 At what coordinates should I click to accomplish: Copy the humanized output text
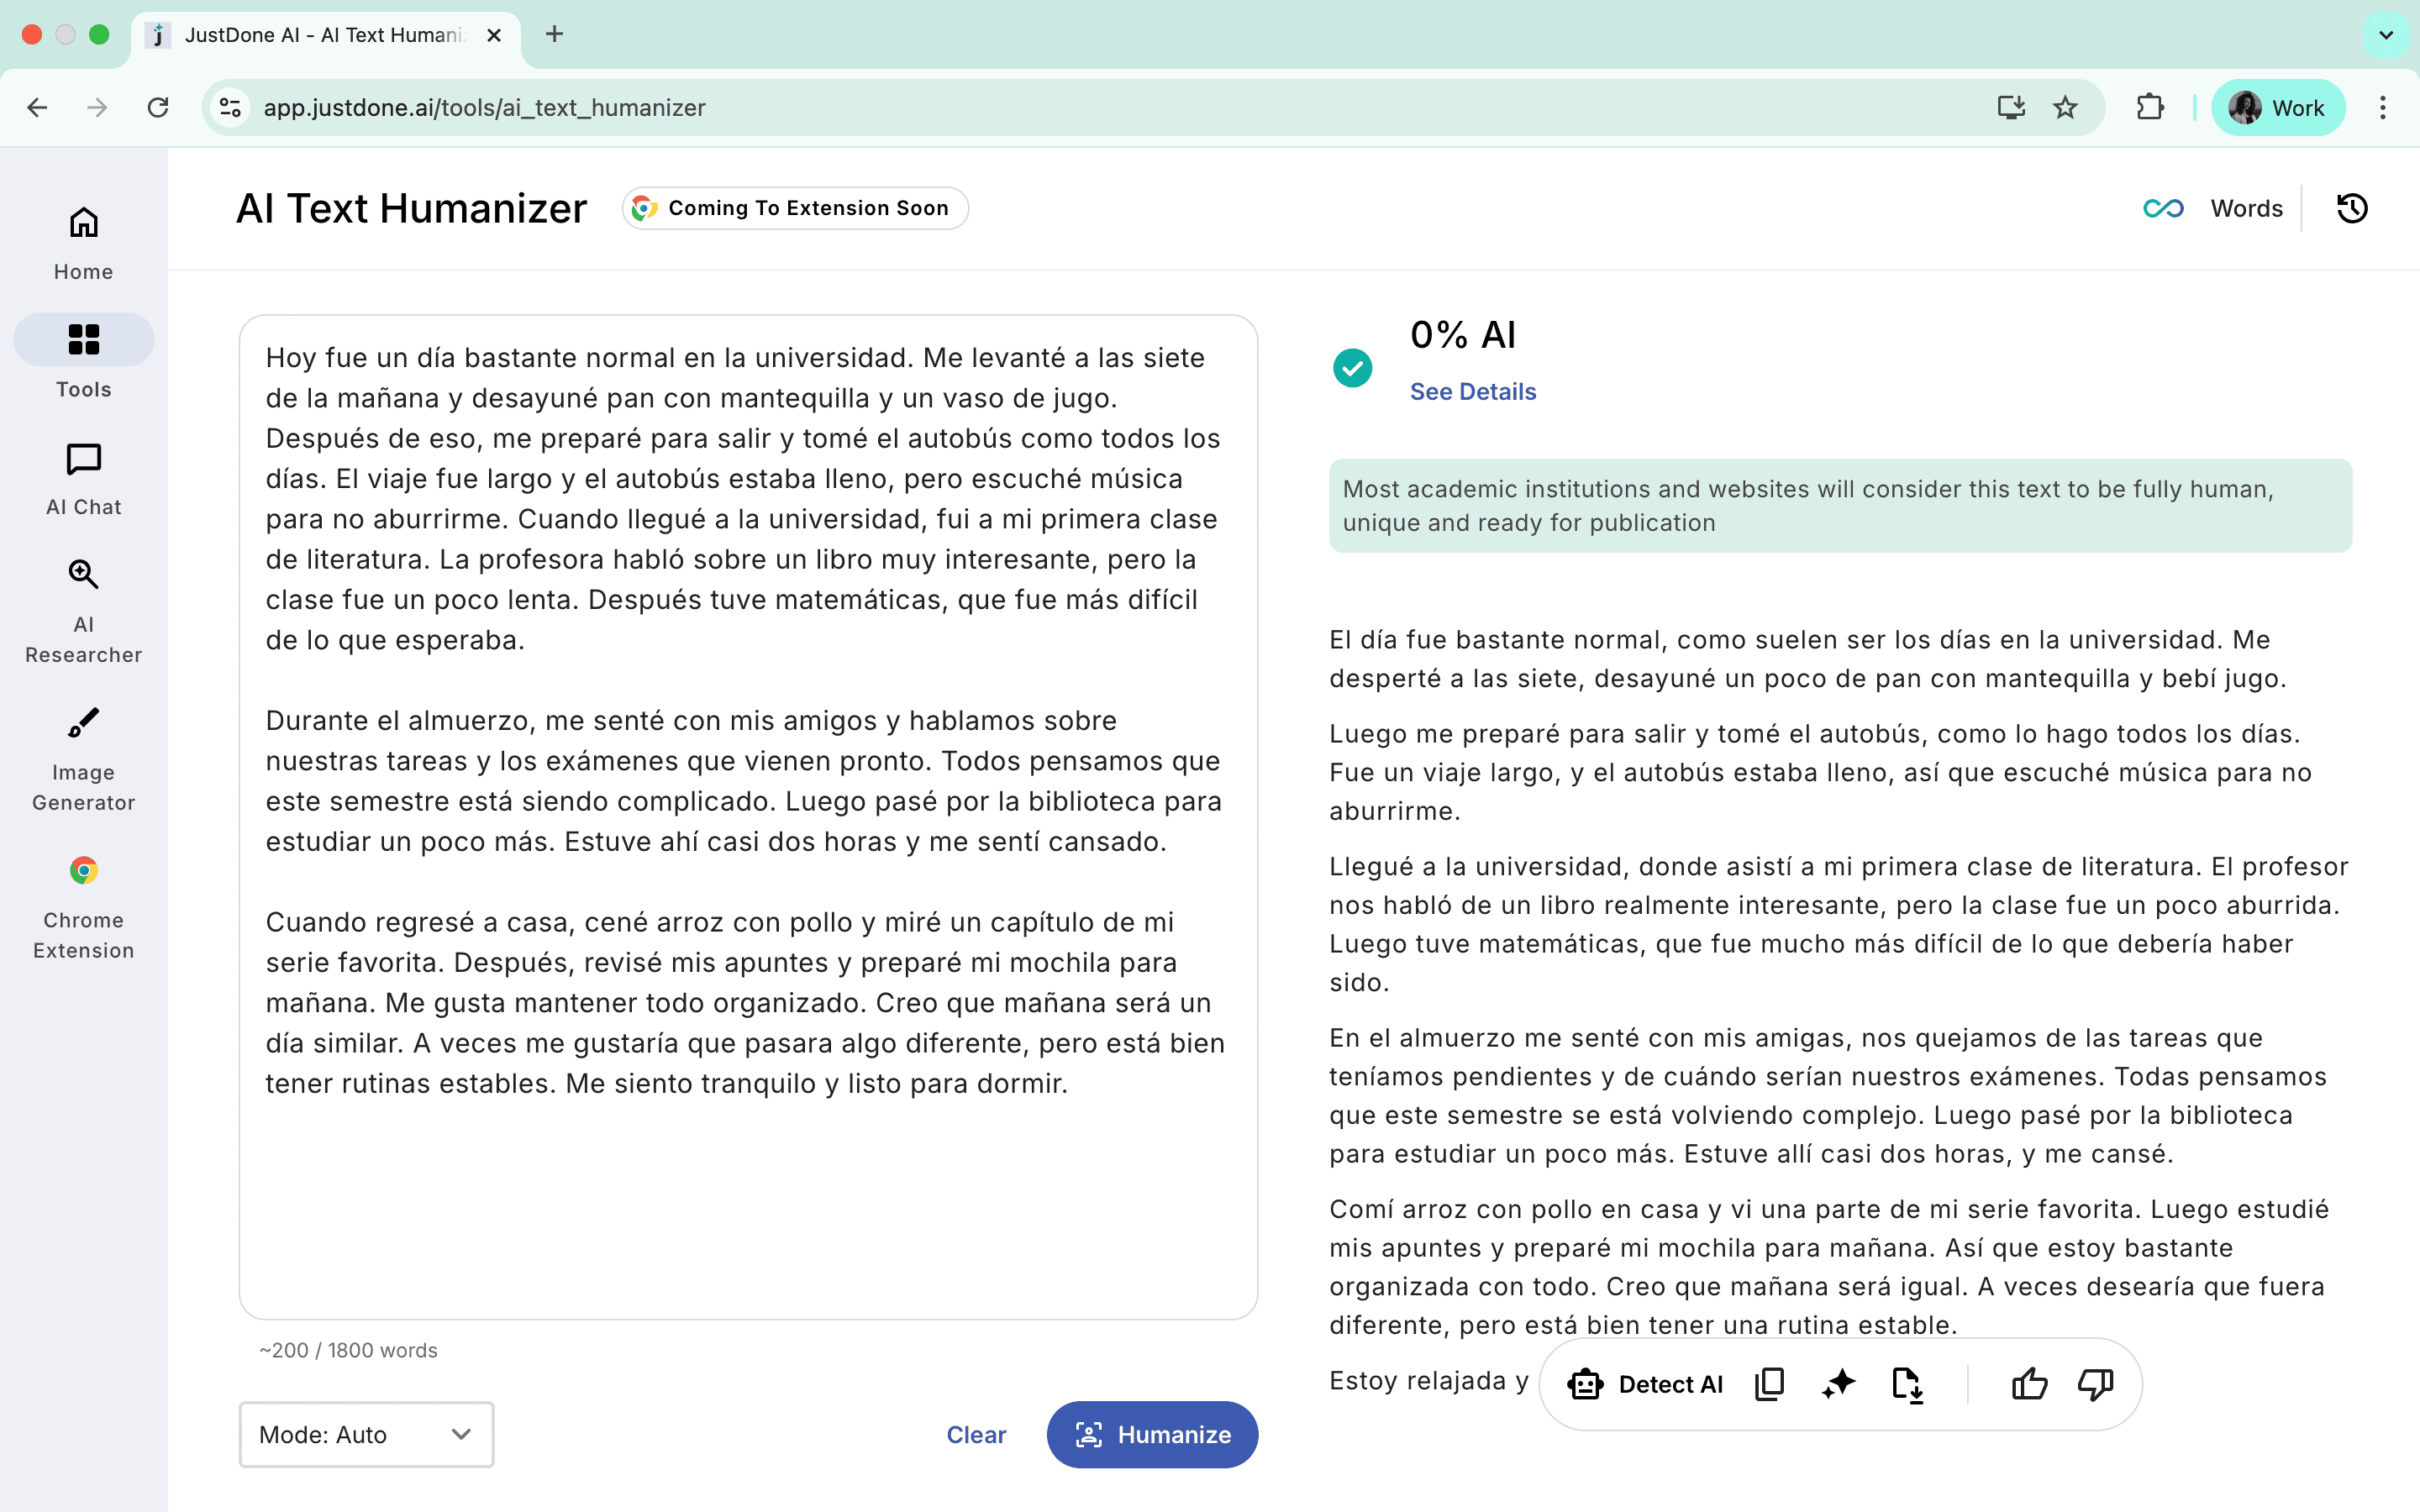click(1769, 1384)
